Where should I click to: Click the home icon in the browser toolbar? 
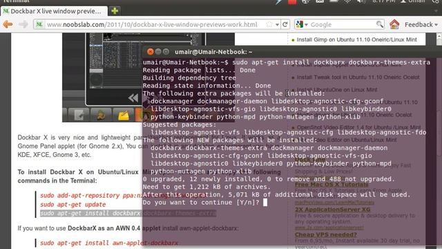pos(394,25)
